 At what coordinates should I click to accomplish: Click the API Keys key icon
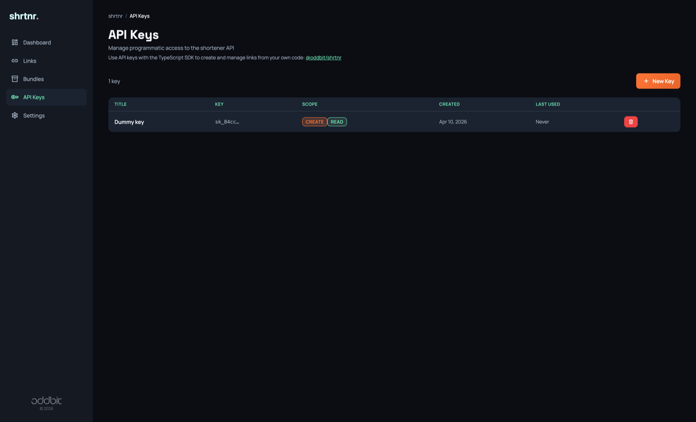15,97
